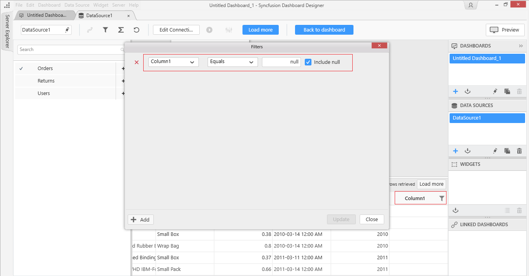Click the rename pencil icon beside DataSource1 name

click(x=67, y=30)
